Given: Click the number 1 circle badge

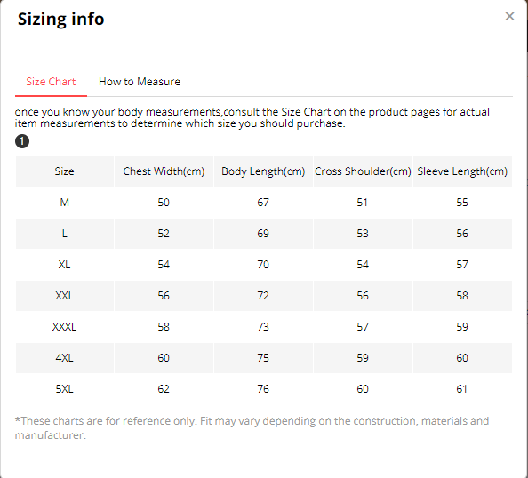Looking at the screenshot, I should pyautogui.click(x=22, y=141).
